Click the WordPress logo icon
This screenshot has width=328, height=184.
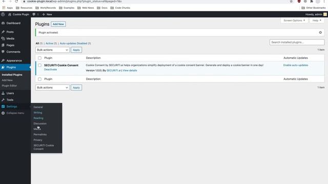click(3, 14)
